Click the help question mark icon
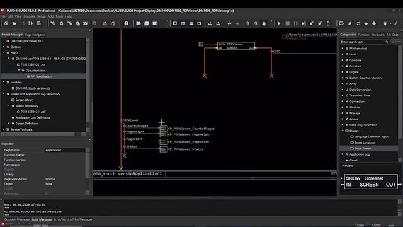This screenshot has height=227, width=403. click(x=126, y=23)
